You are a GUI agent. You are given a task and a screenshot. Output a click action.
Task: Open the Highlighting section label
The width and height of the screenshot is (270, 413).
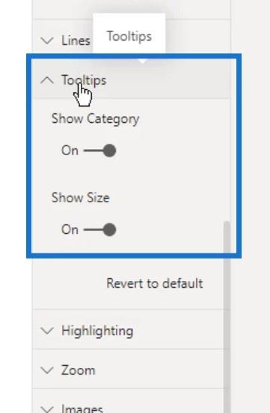pyautogui.click(x=97, y=331)
